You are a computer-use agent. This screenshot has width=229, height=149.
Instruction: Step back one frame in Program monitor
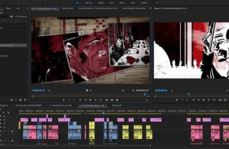[x=199, y=100]
